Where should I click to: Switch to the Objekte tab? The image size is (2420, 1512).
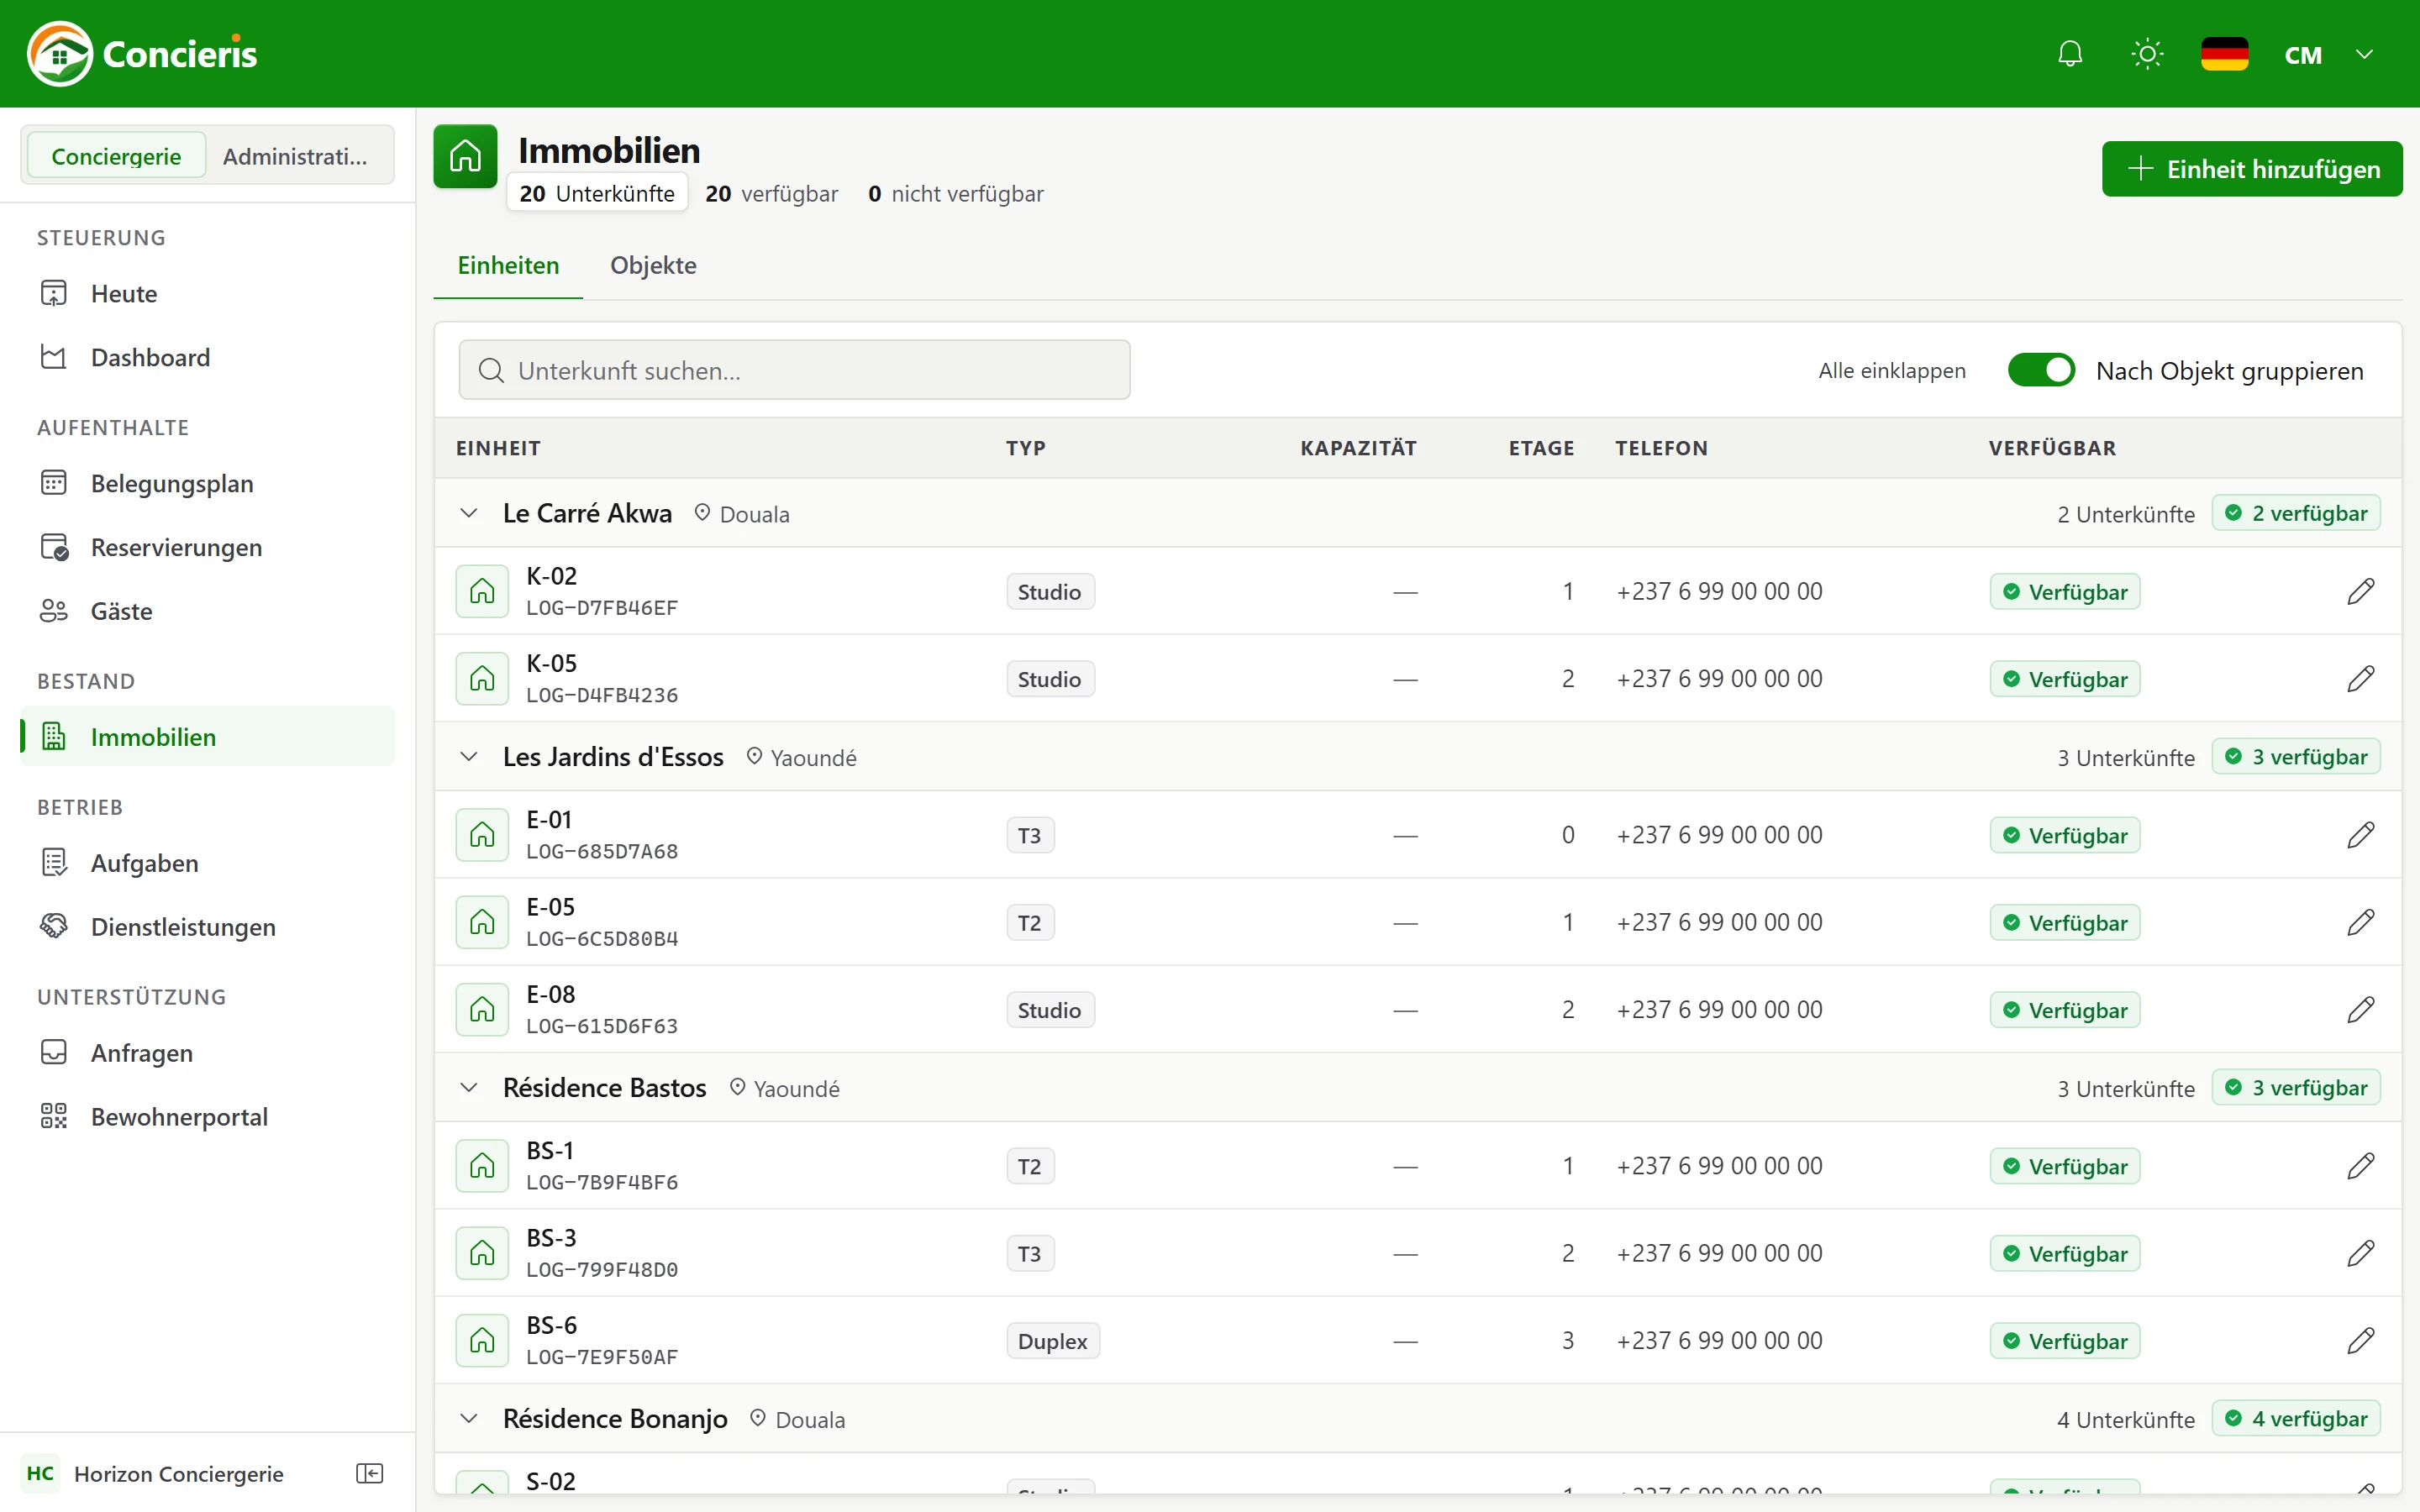pyautogui.click(x=653, y=265)
